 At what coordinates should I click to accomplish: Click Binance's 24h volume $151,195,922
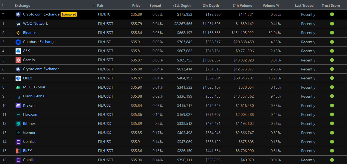(242, 33)
